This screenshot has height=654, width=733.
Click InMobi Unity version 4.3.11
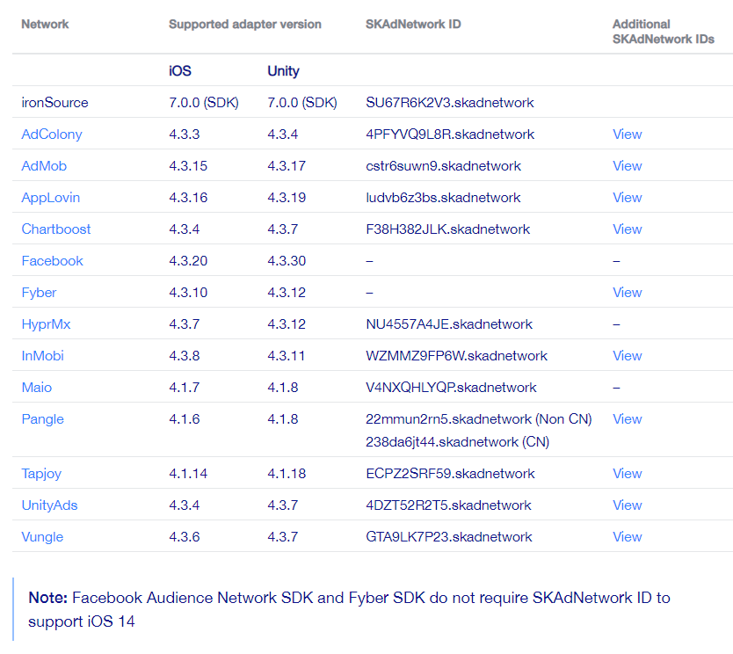click(x=287, y=356)
